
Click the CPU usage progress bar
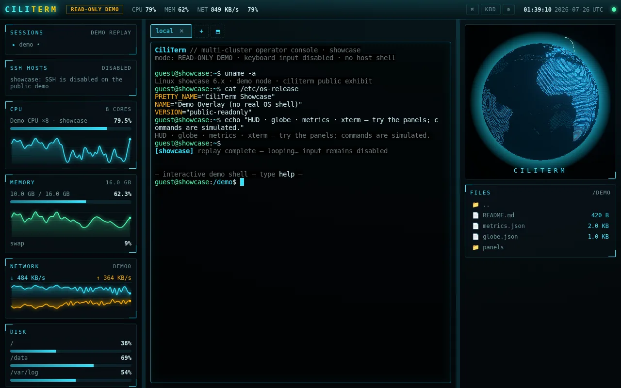(71, 129)
